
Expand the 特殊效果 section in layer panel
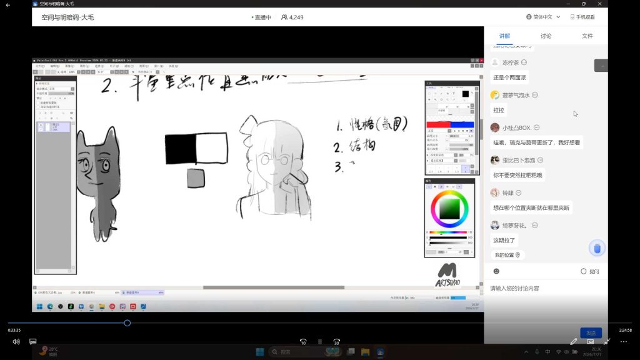(x=43, y=83)
